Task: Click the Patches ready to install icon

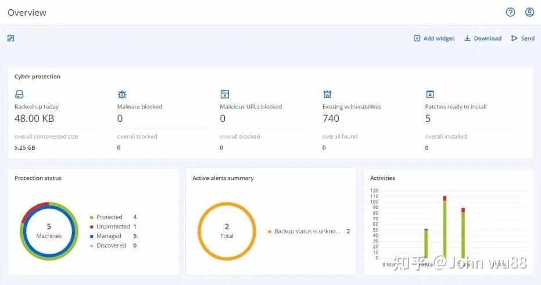Action: click(x=430, y=94)
